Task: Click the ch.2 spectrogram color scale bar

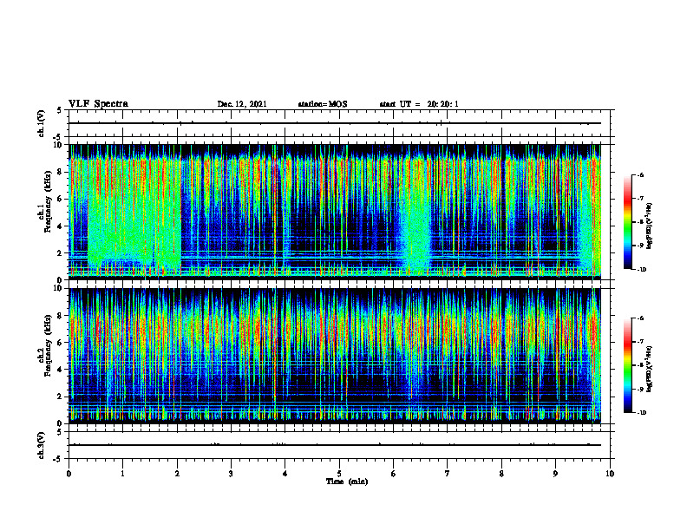Action: [627, 365]
